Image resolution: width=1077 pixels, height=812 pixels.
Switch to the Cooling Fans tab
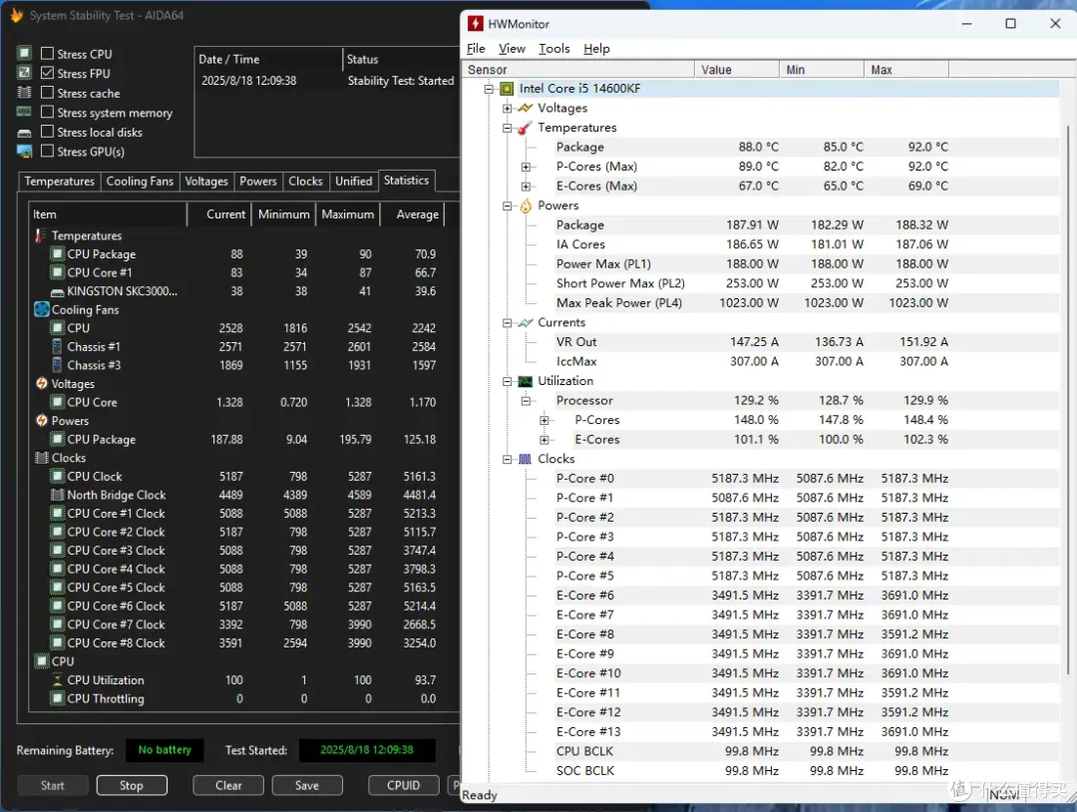click(x=140, y=182)
